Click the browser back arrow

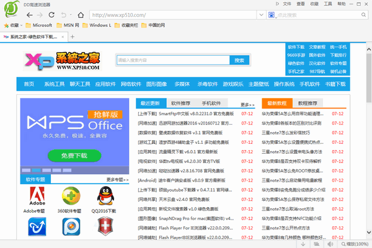tap(29, 15)
